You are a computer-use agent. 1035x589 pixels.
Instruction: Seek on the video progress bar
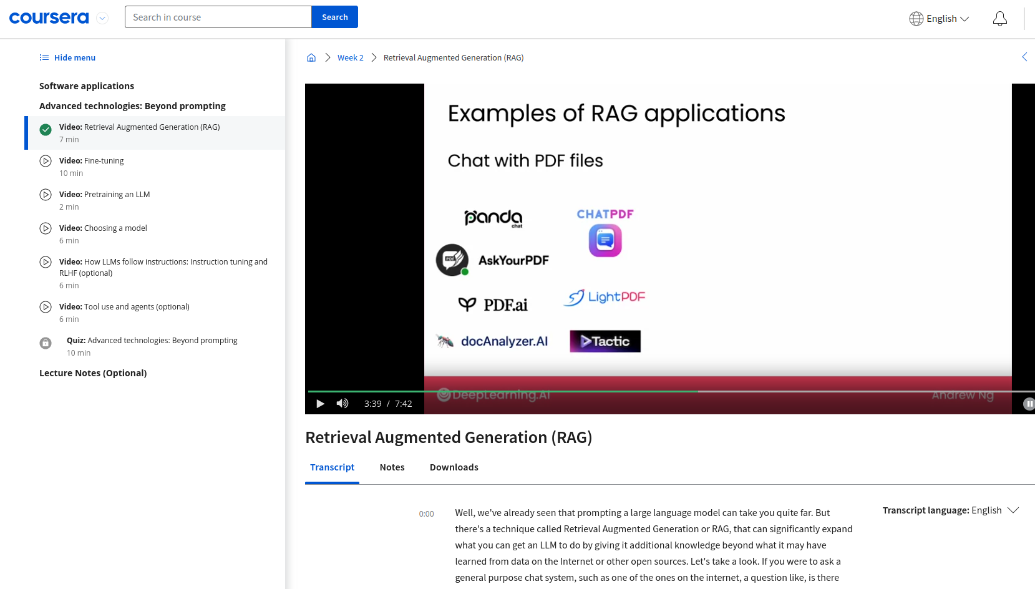(670, 391)
